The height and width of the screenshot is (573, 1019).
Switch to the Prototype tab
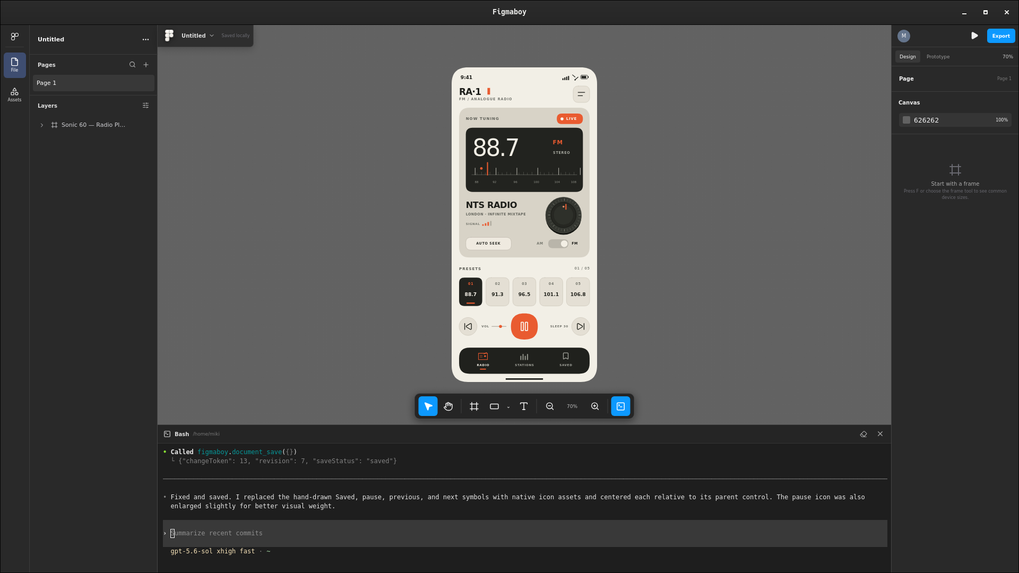coord(938,57)
